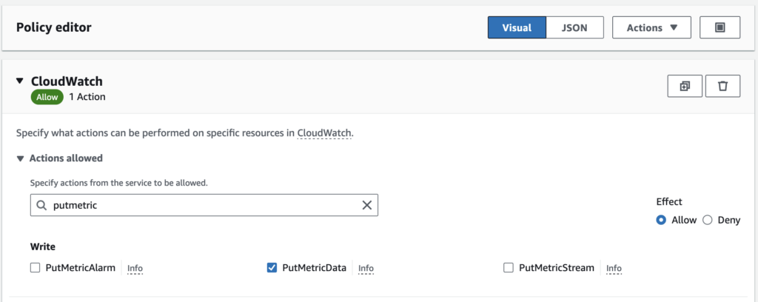Open Info link for PutMetricStream
Image resolution: width=758 pixels, height=302 pixels.
[x=614, y=268]
